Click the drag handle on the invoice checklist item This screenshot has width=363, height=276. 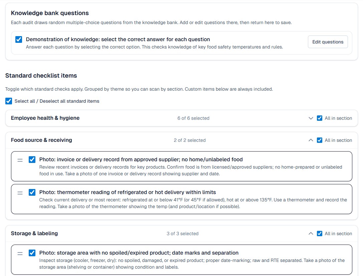tap(20, 160)
